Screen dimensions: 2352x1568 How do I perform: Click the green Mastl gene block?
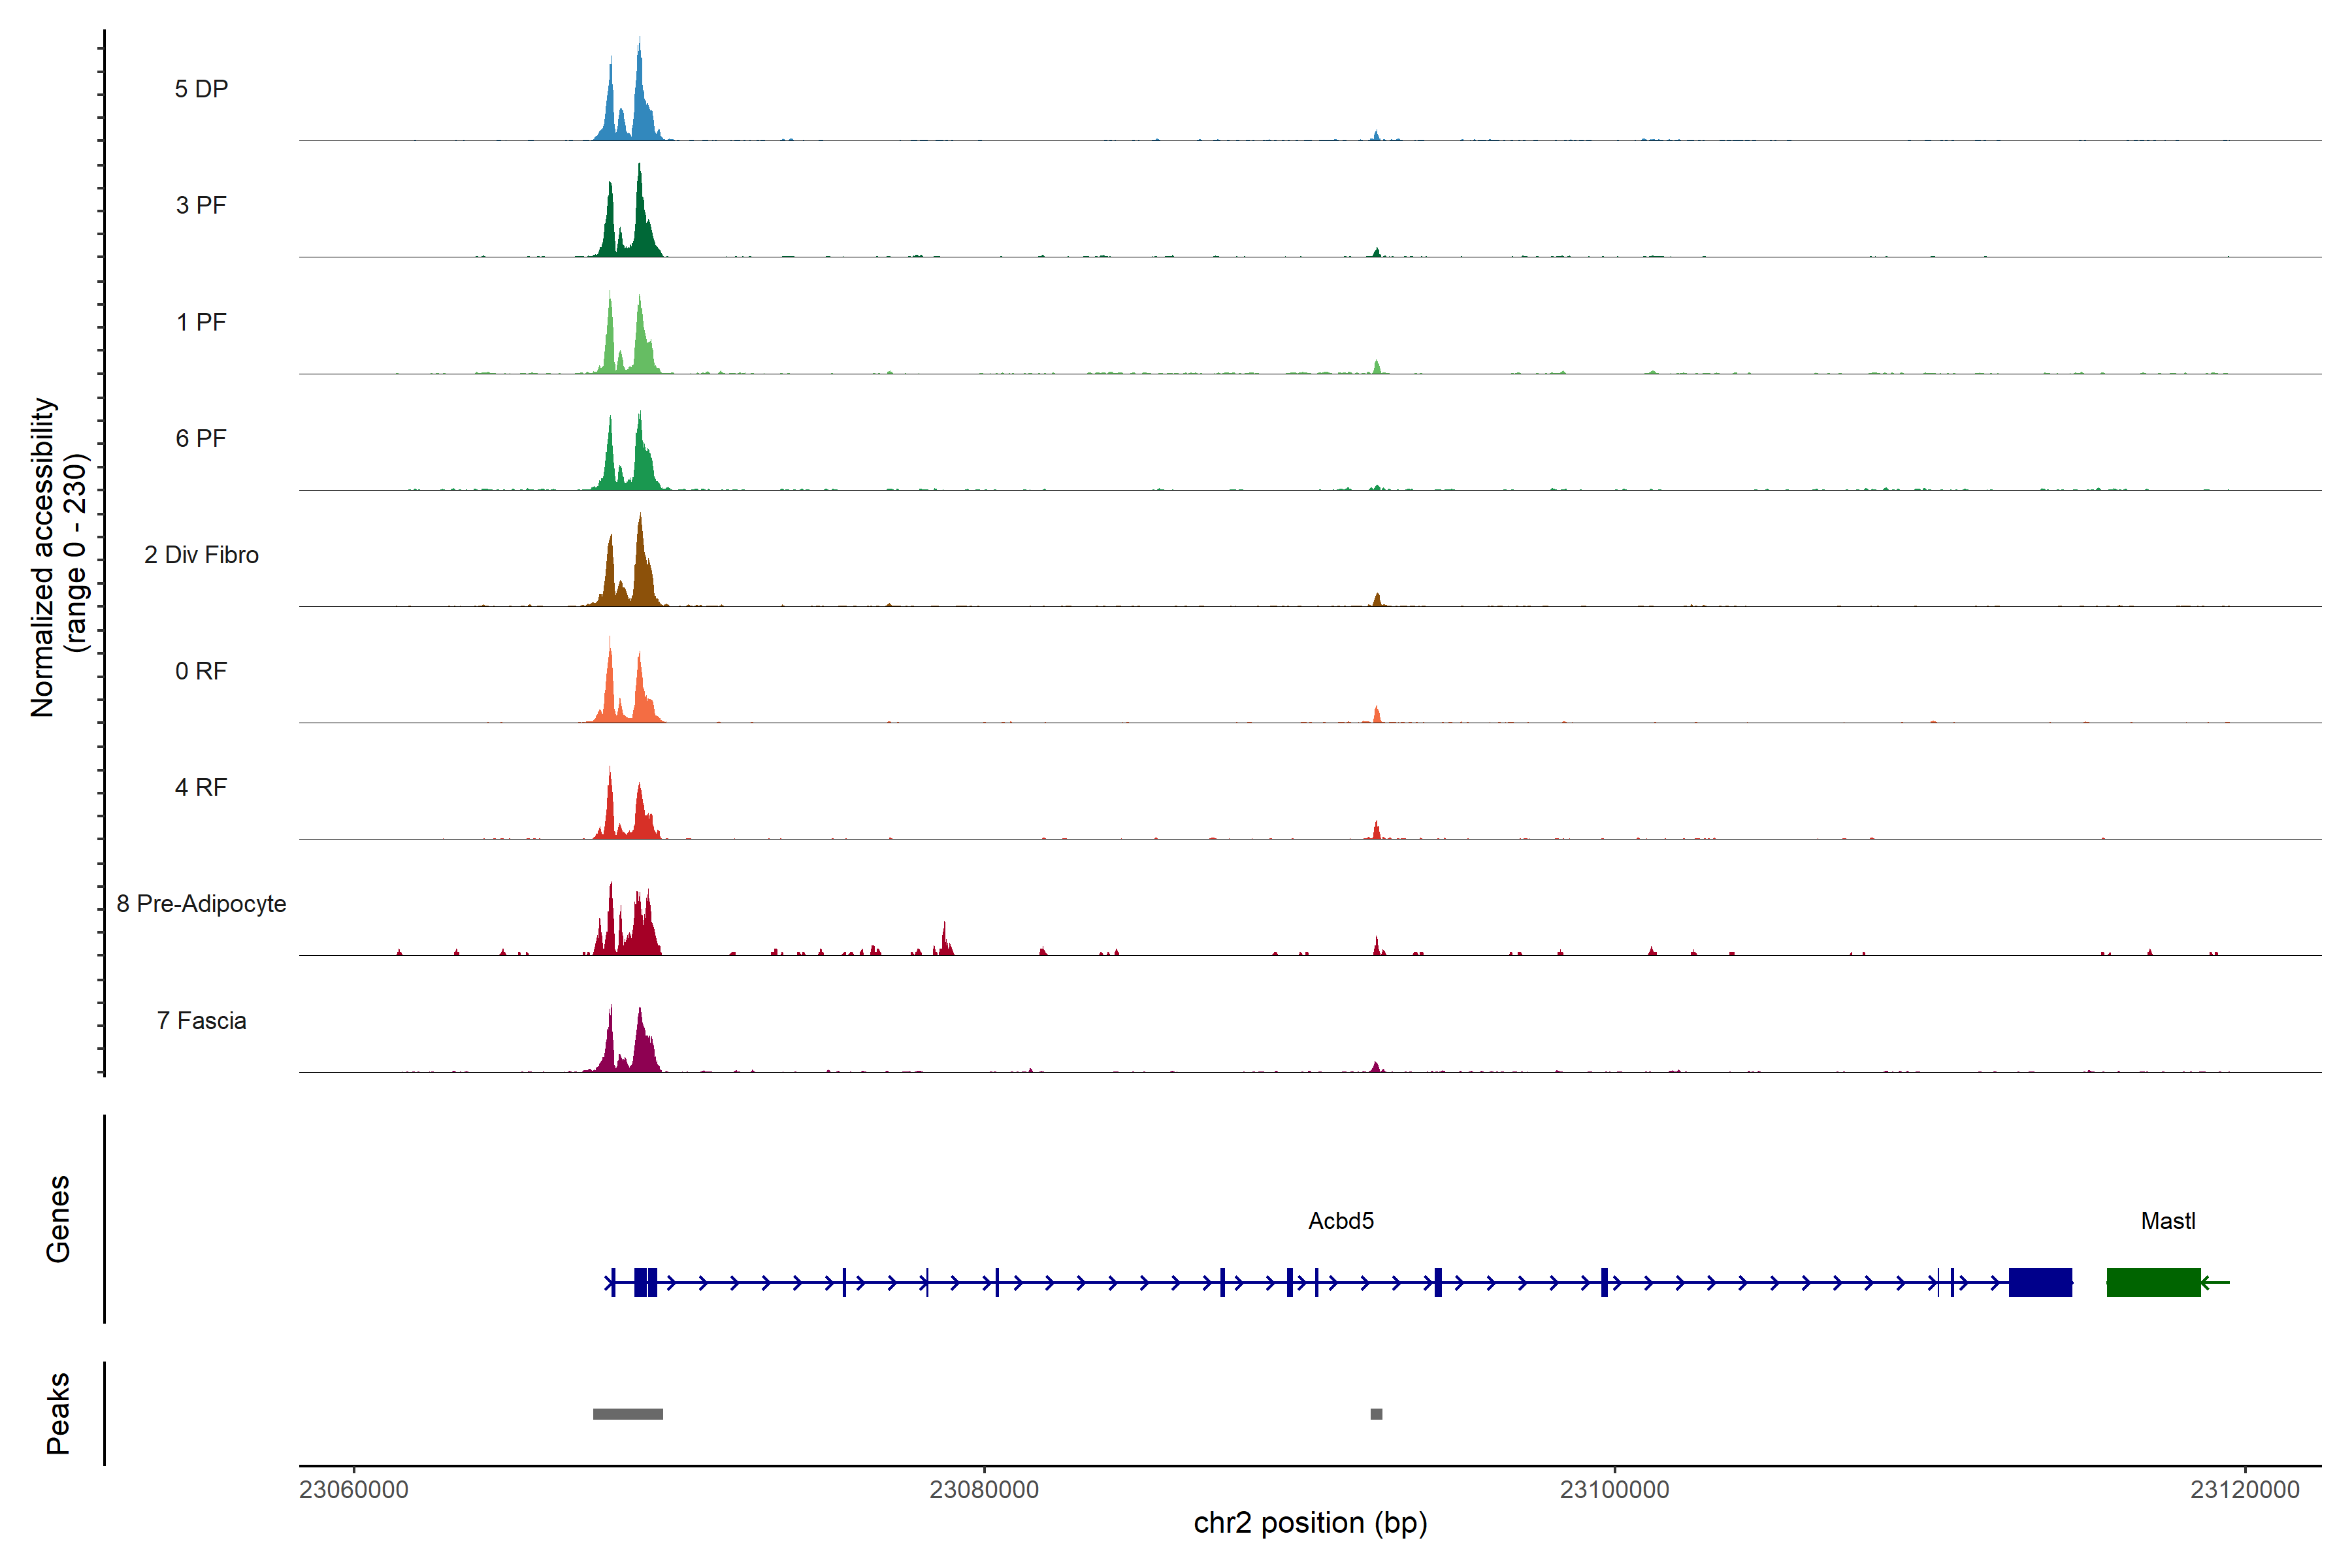click(2153, 1282)
